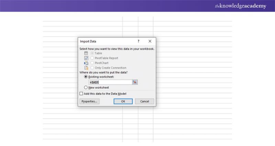The image size is (275, 146).
Task: Click the cell range selector icon
Action: (x=135, y=82)
